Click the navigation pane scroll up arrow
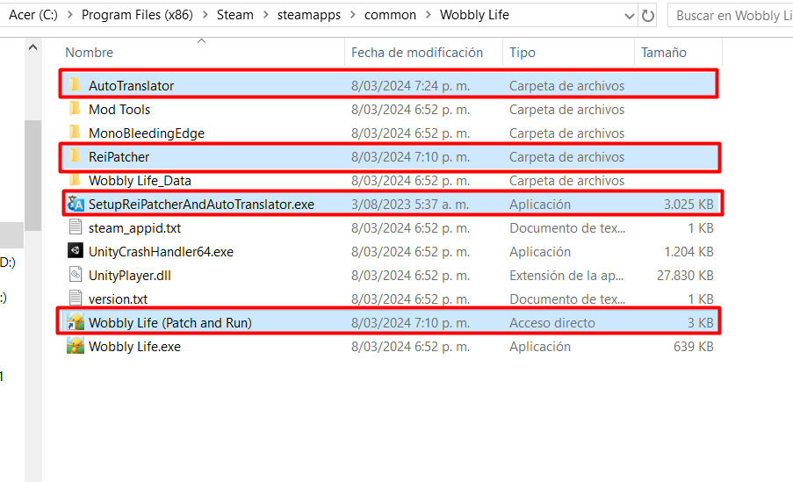Viewport: 793px width, 482px height. (32, 47)
